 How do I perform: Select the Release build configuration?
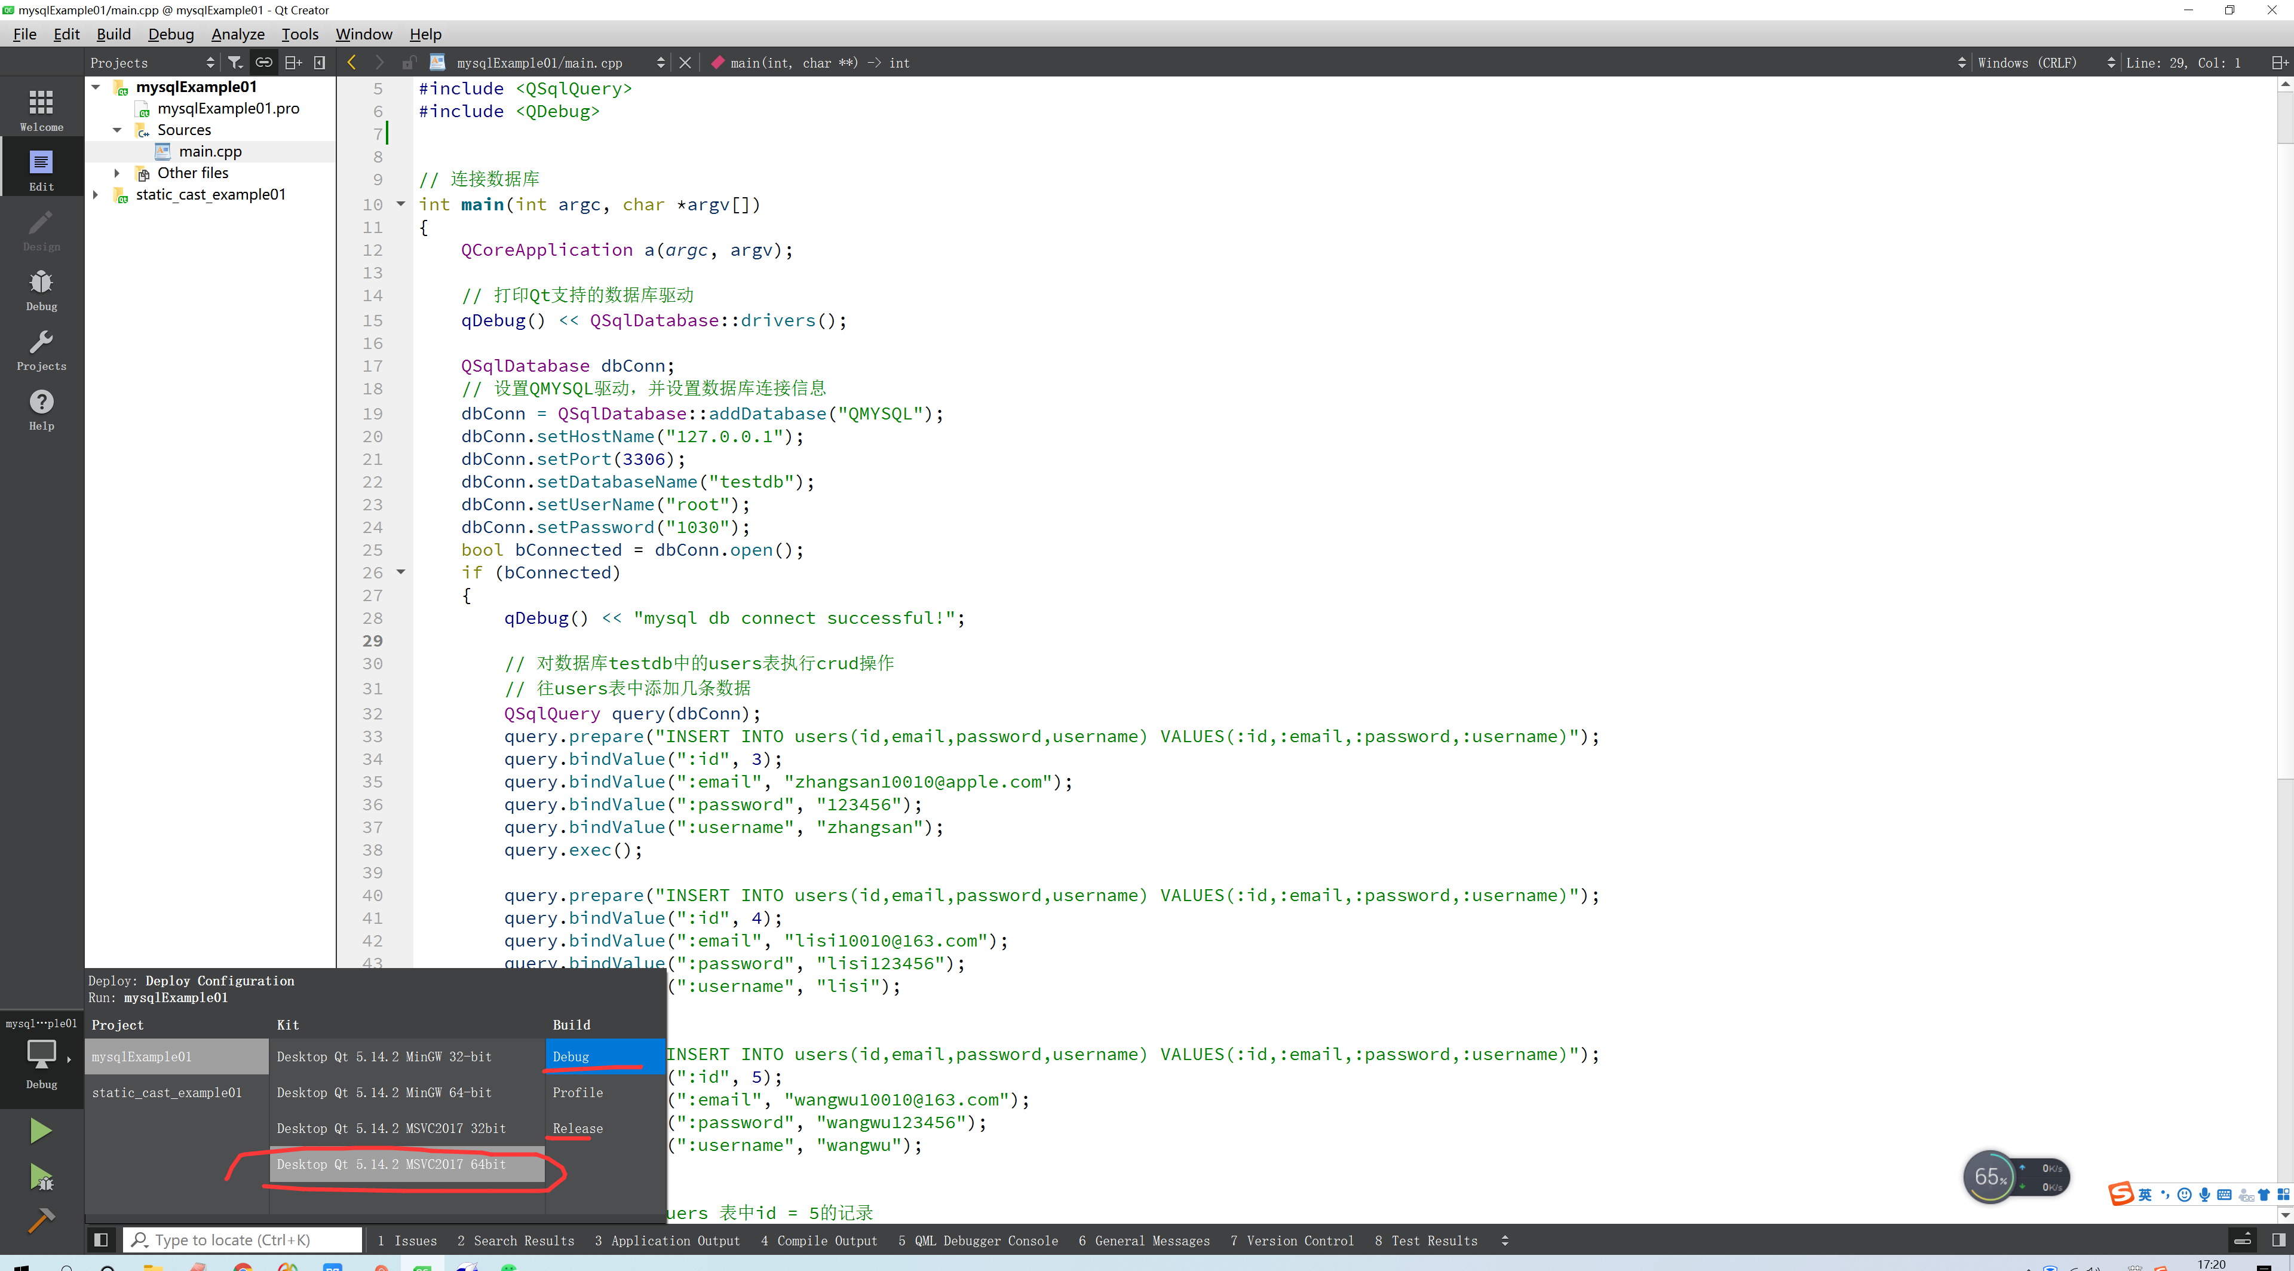[x=577, y=1129]
